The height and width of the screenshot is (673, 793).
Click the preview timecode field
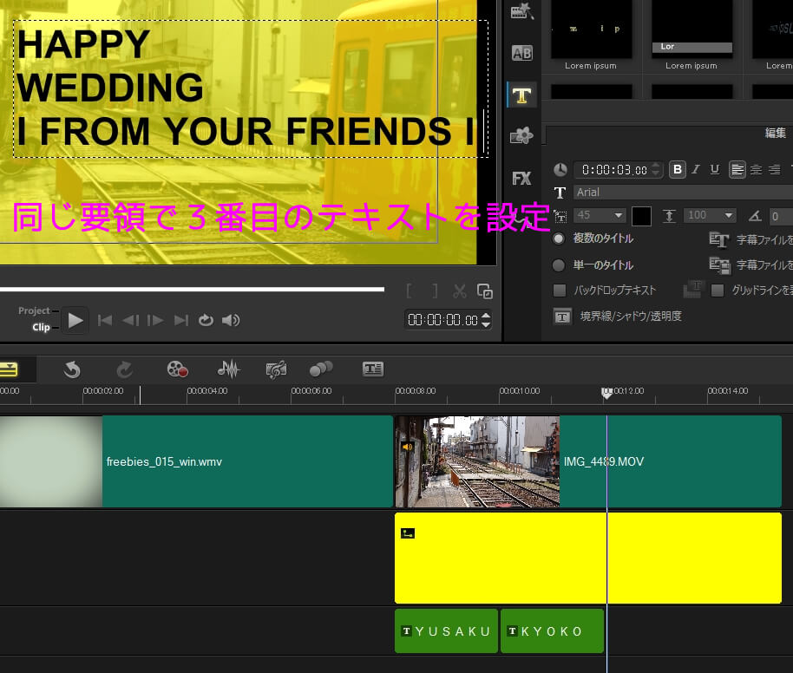[442, 320]
